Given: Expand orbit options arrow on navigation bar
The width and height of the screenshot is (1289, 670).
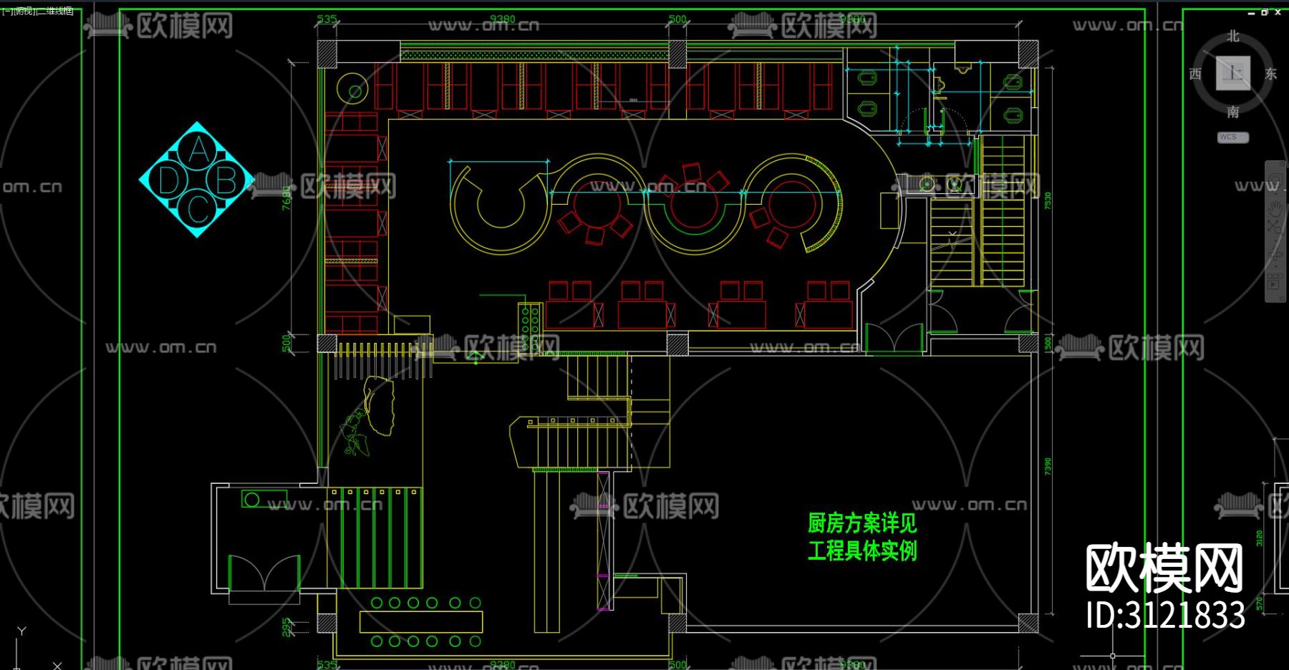Looking at the screenshot, I should 1275,266.
